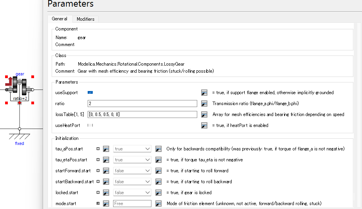Open the tau_aPos.start dropdown
The image size is (362, 209).
tap(132, 149)
